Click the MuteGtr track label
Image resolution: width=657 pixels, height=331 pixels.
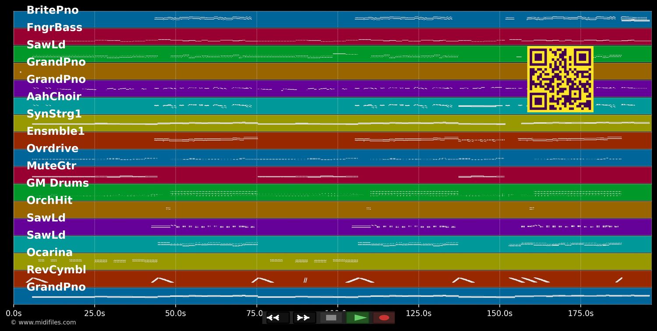51,166
